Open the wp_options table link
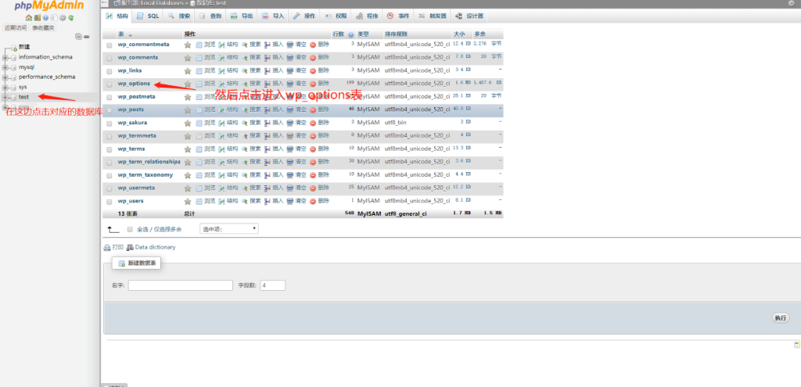The width and height of the screenshot is (801, 387). click(134, 84)
